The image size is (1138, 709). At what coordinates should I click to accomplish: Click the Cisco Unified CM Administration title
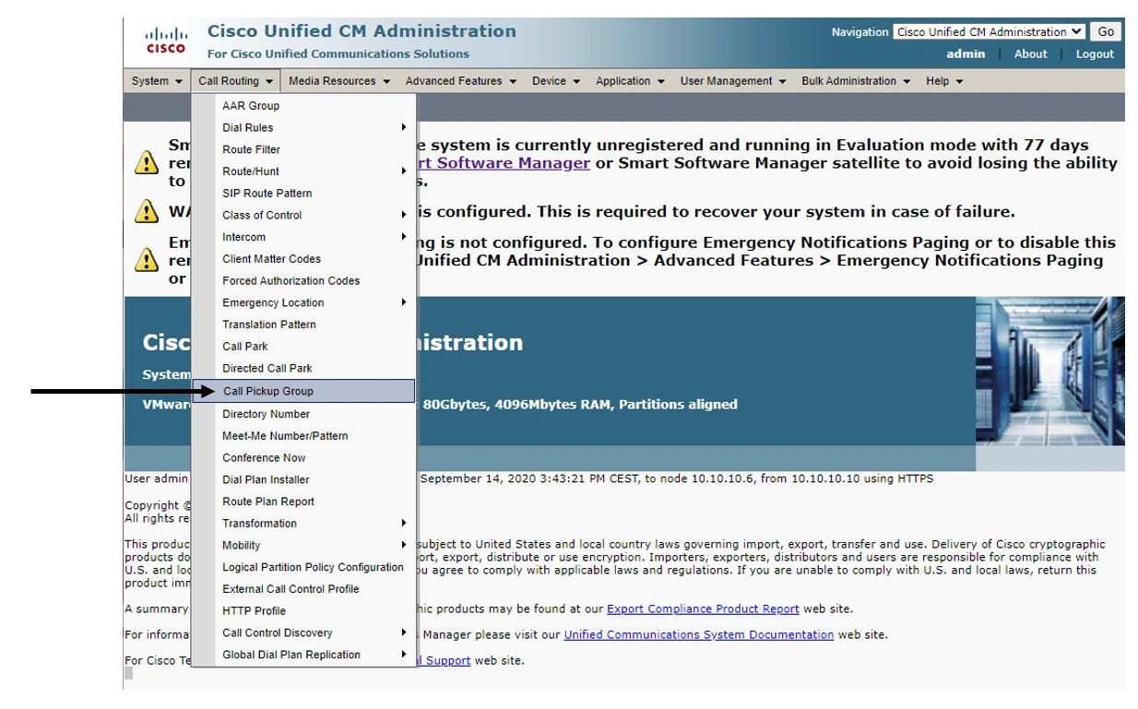362,31
